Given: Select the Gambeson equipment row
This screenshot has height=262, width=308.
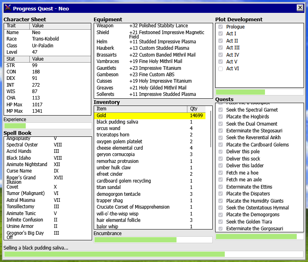Looking at the screenshot, I should pyautogui.click(x=153, y=75).
